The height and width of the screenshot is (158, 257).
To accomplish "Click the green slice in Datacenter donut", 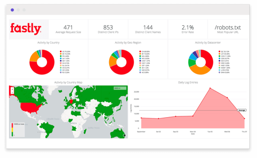I will tap(191, 63).
